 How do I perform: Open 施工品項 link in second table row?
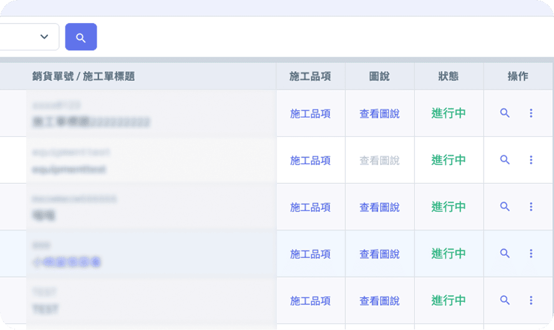(x=310, y=161)
